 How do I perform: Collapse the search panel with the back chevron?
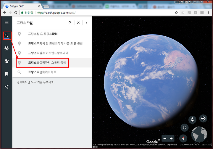(87, 23)
